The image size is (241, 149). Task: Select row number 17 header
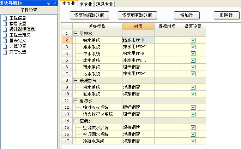[x=67, y=141]
